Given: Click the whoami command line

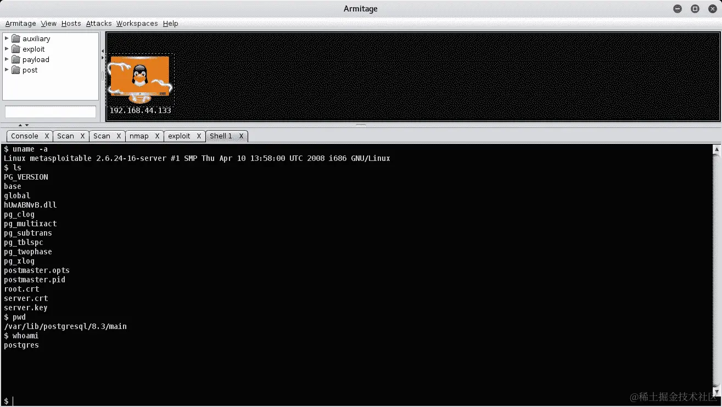Looking at the screenshot, I should tap(21, 336).
